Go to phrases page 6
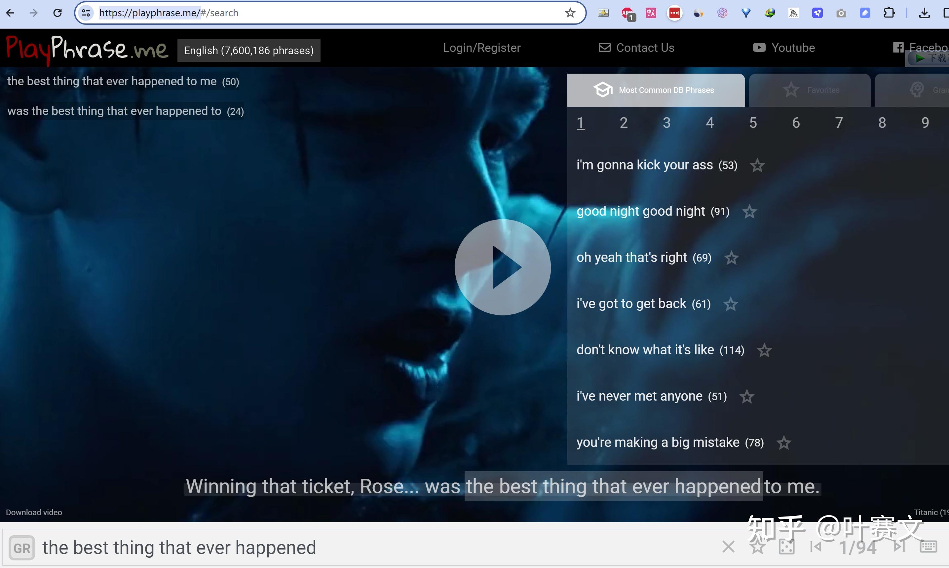949x568 pixels. pos(796,123)
